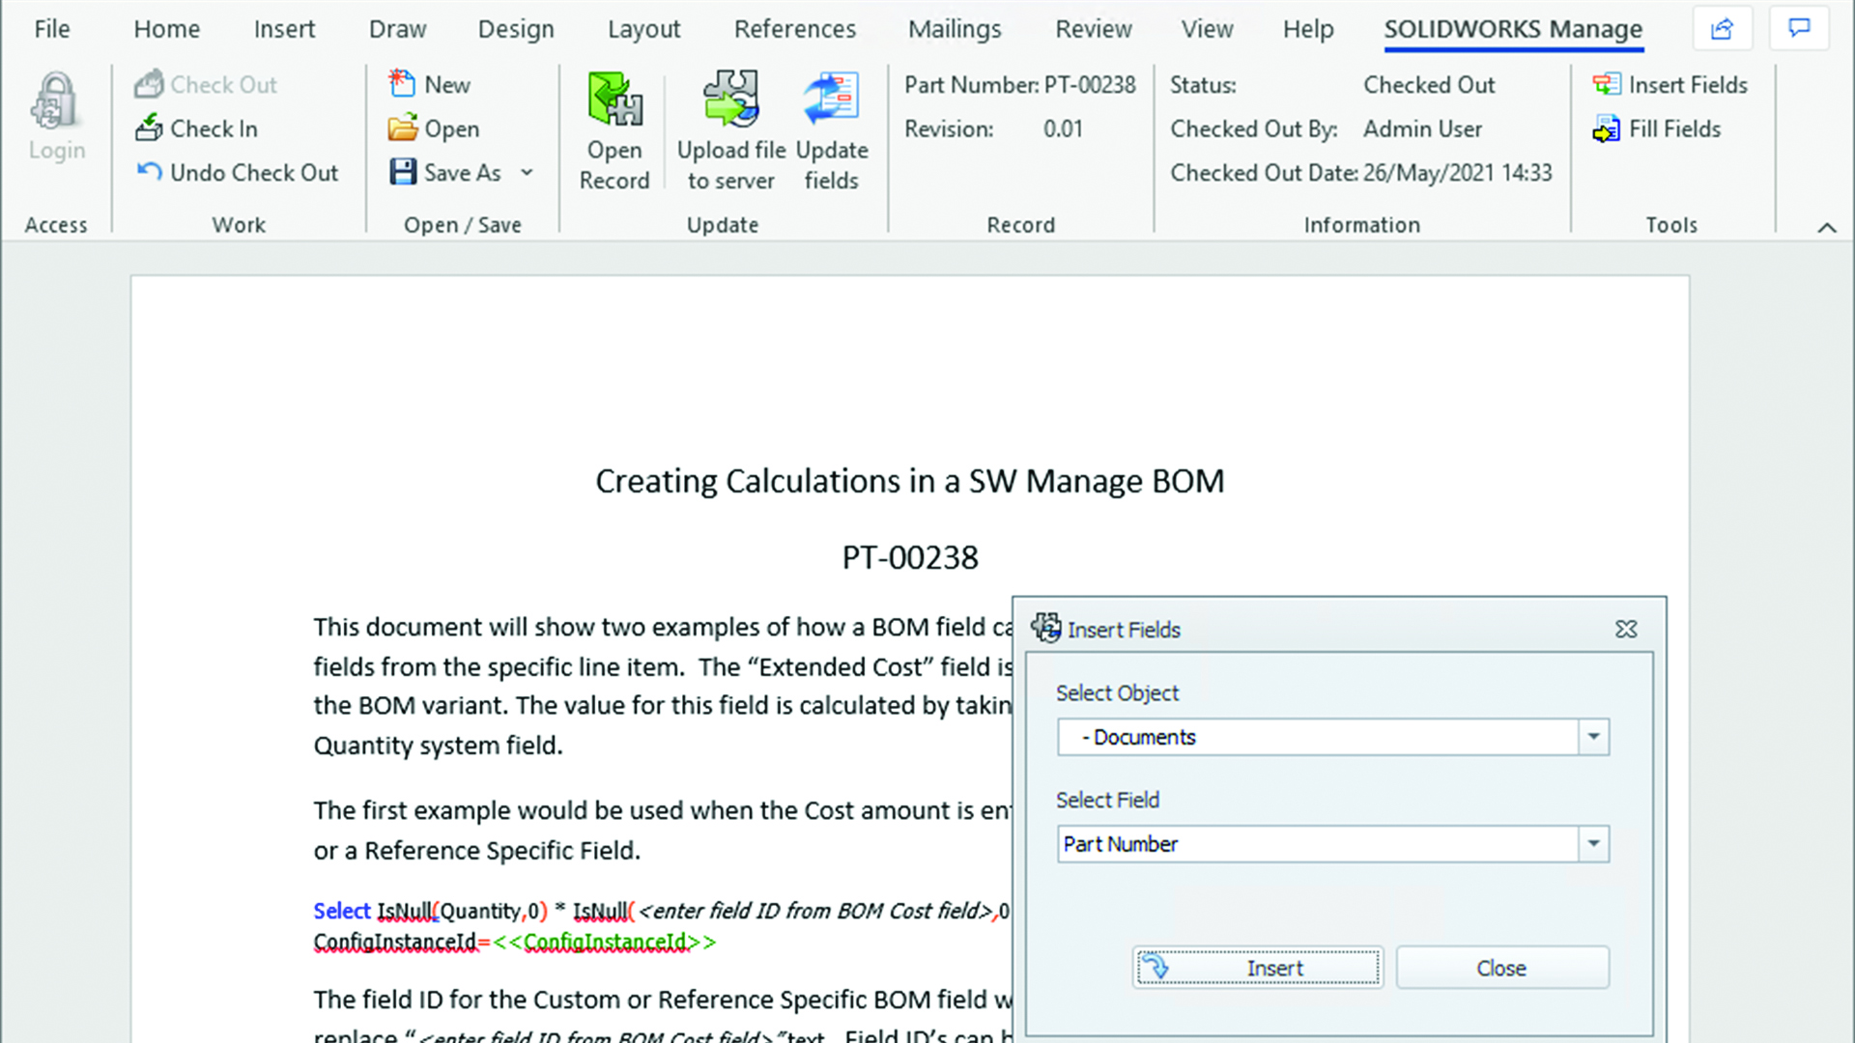Select the SOLIDWORKS Manage tab
Viewport: 1855px width, 1043px height.
1513,29
